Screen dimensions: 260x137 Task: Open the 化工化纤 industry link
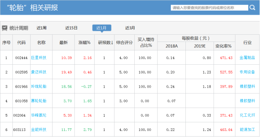247,115
